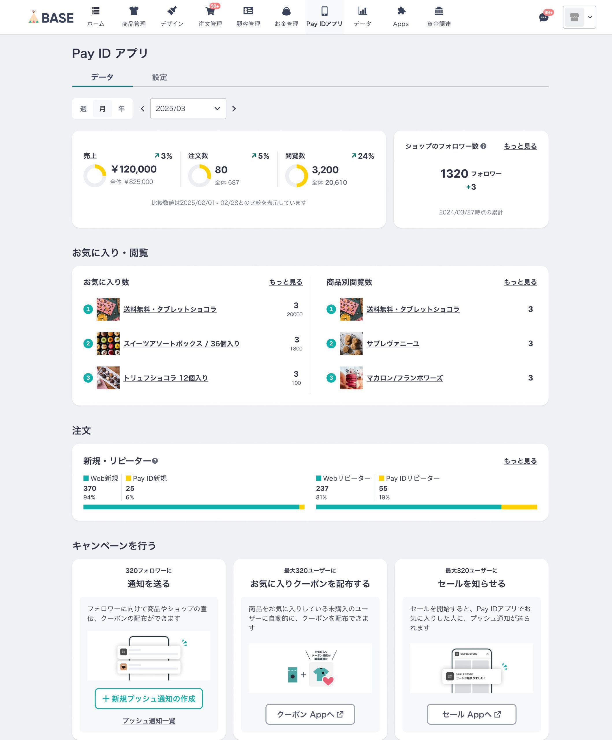Click the Webリピーター teal legend swatch
Image resolution: width=612 pixels, height=740 pixels.
319,478
